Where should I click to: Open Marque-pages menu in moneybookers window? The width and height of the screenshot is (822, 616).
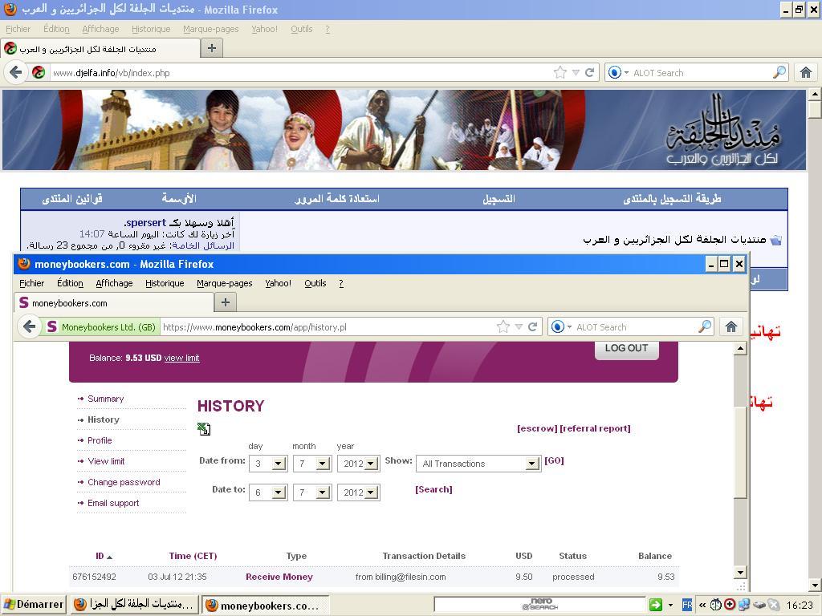click(225, 283)
